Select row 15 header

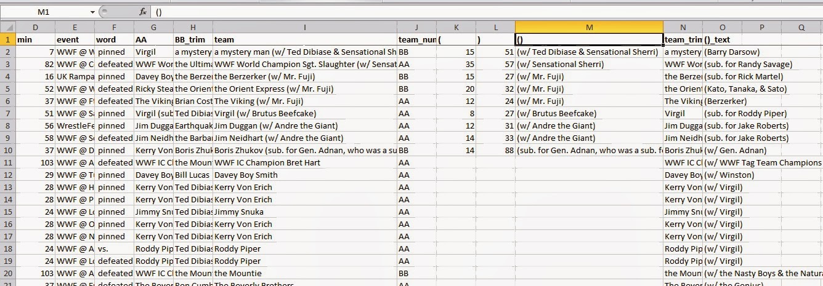click(7, 212)
